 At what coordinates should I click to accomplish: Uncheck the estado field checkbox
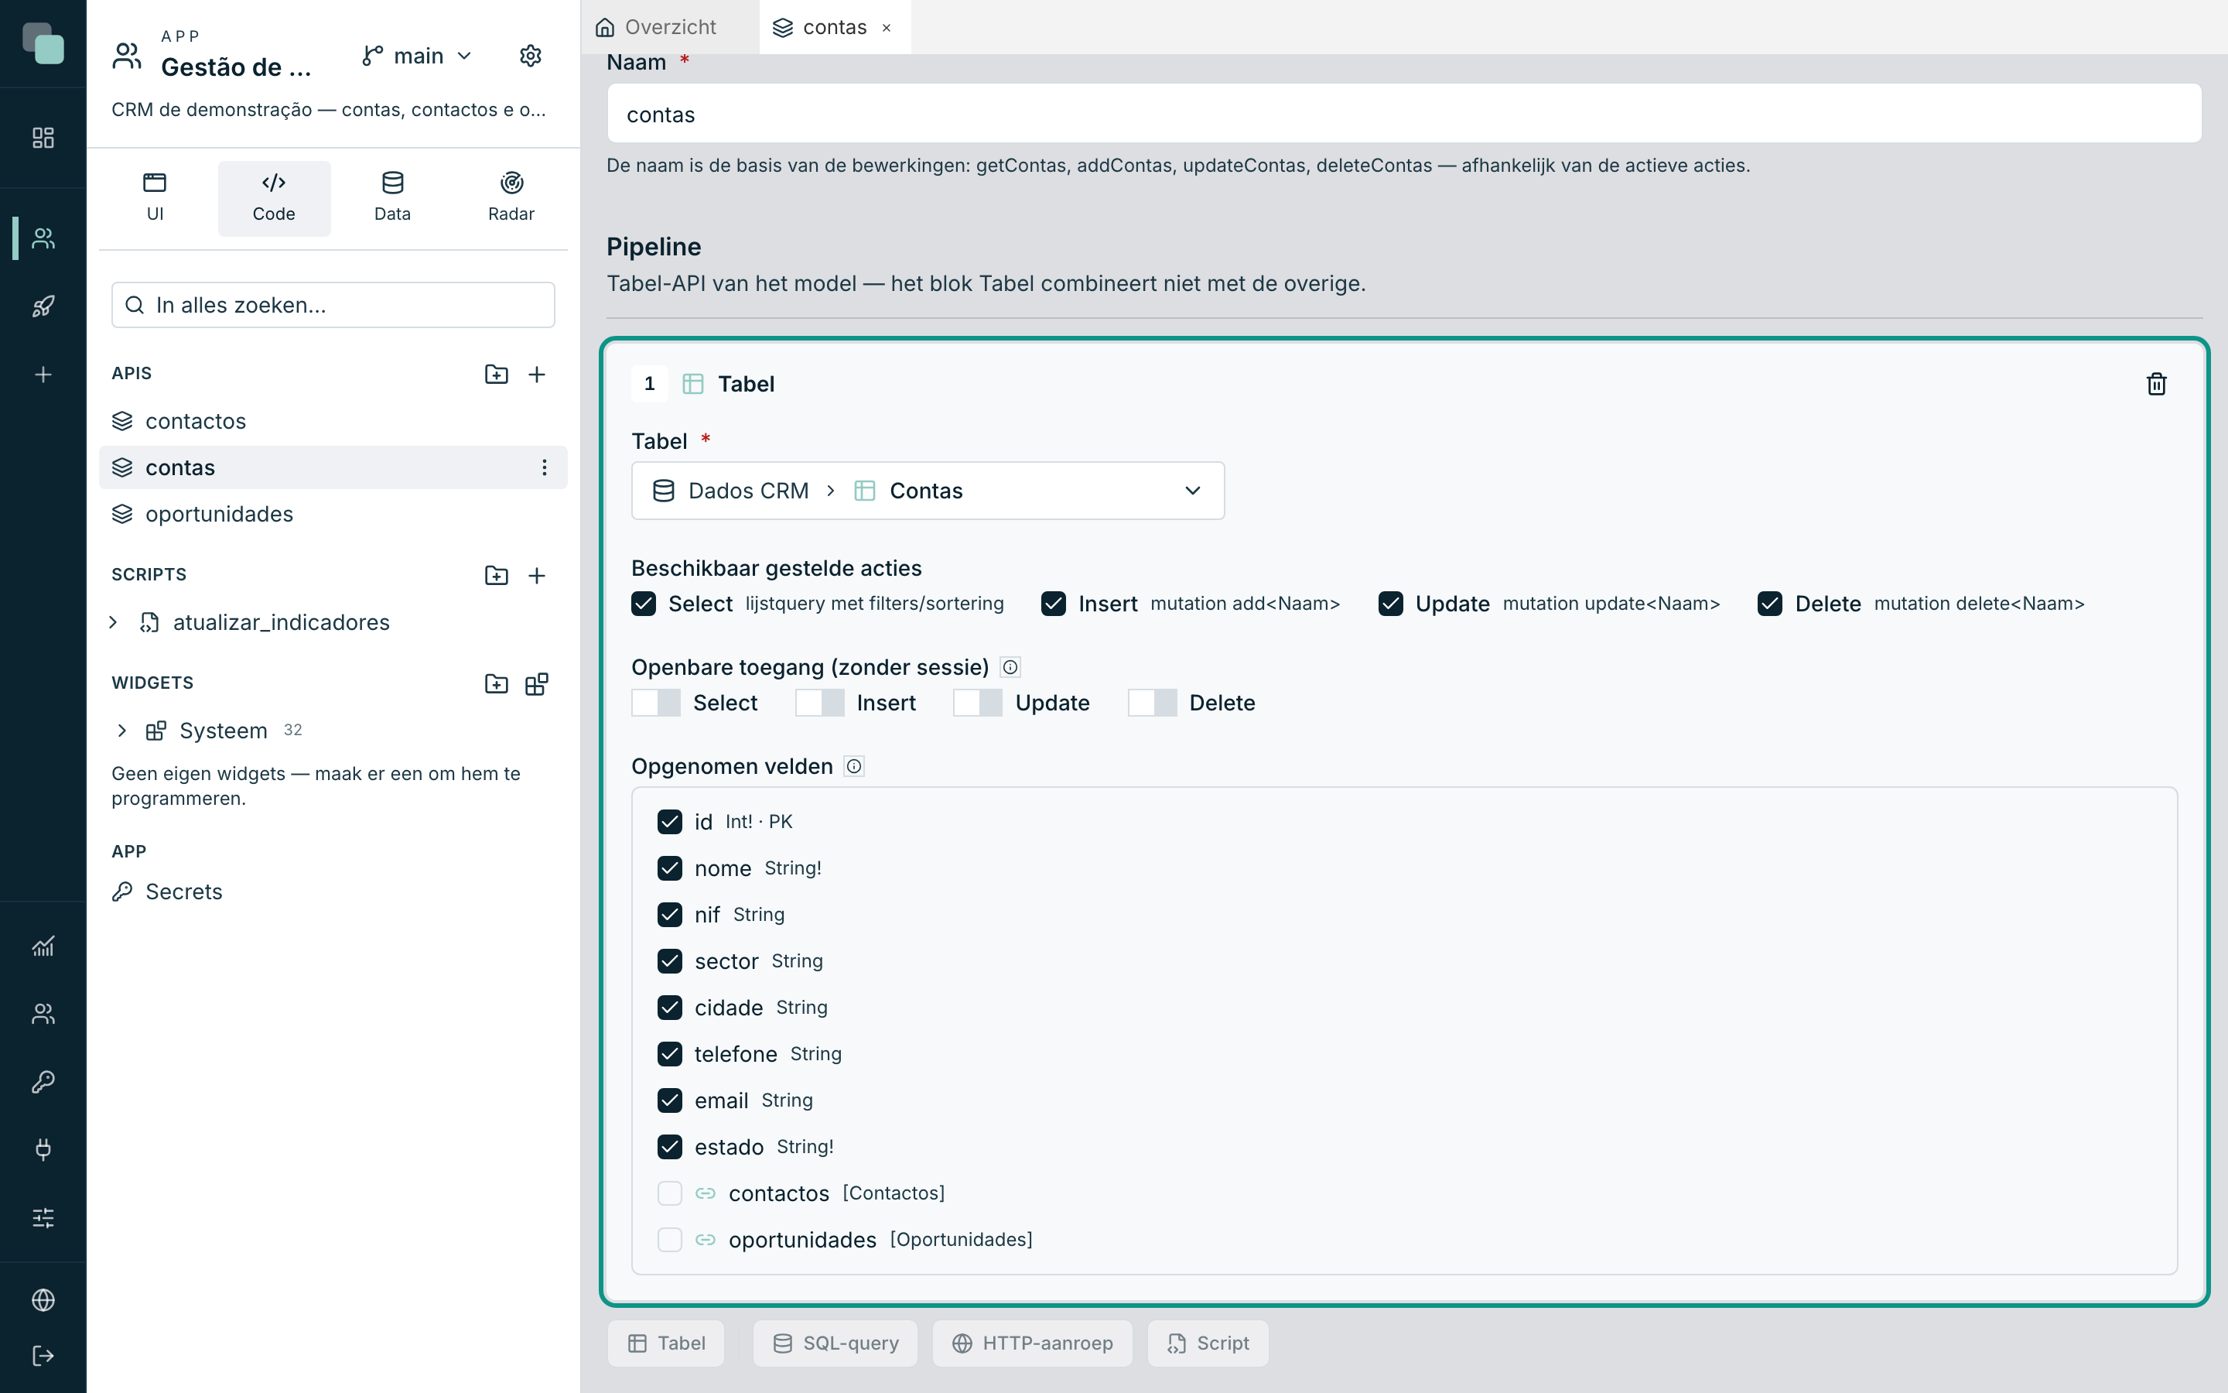coord(669,1146)
